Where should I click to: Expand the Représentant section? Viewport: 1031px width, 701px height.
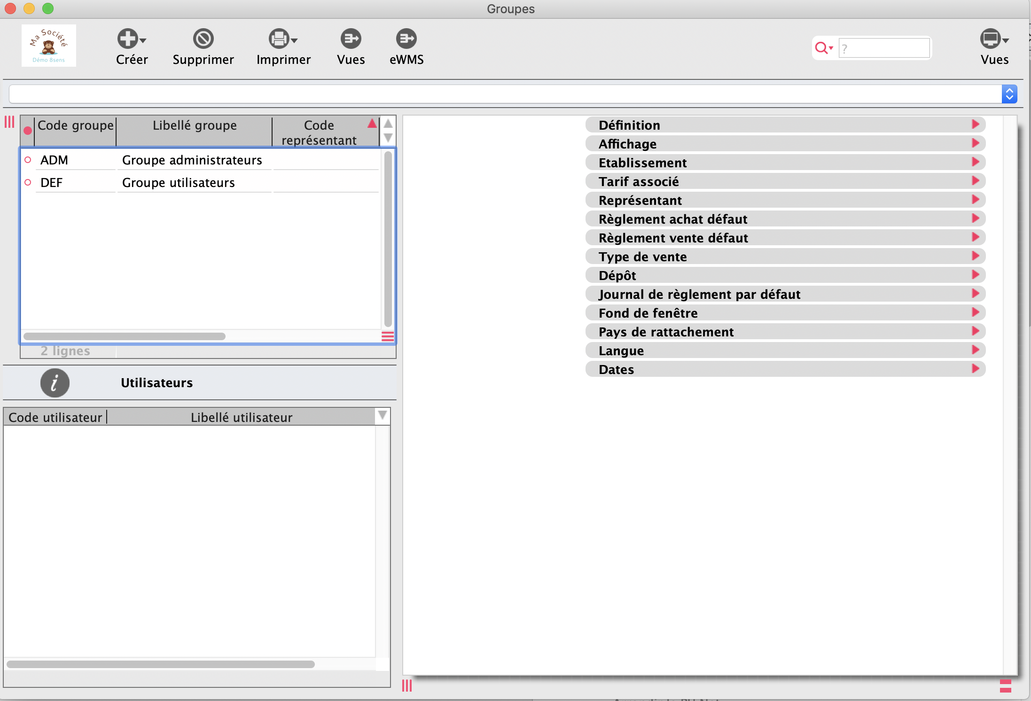click(785, 200)
